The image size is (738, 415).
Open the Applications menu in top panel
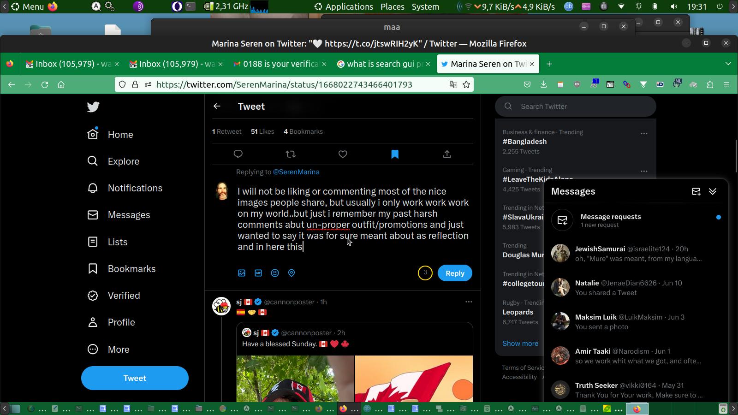click(x=344, y=6)
